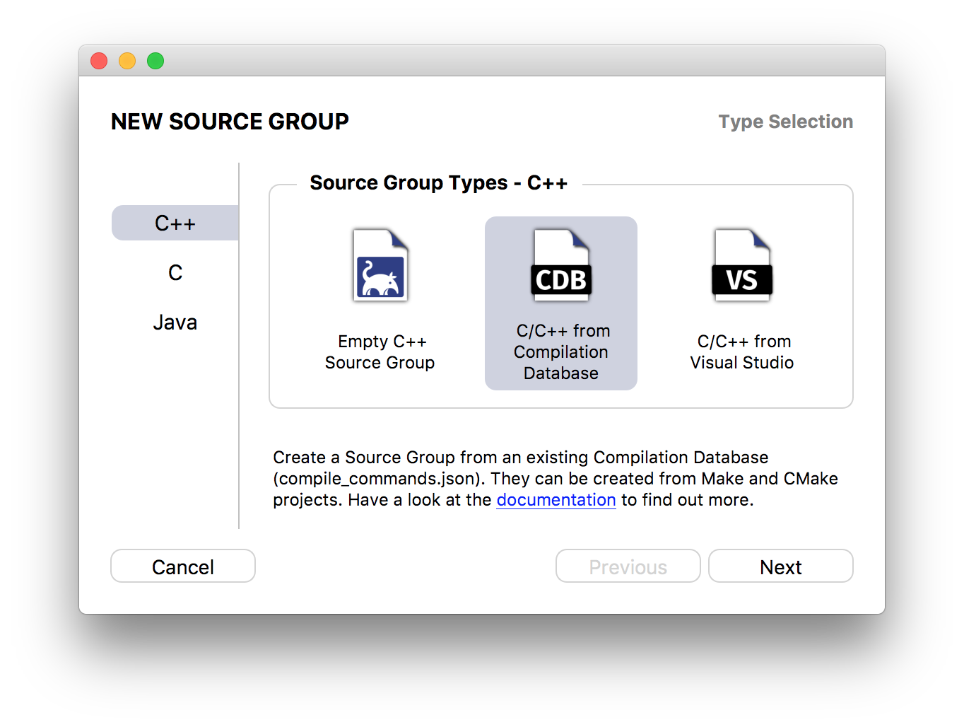The height and width of the screenshot is (727, 964).
Task: Click the greyed-out Previous button
Action: tap(628, 566)
